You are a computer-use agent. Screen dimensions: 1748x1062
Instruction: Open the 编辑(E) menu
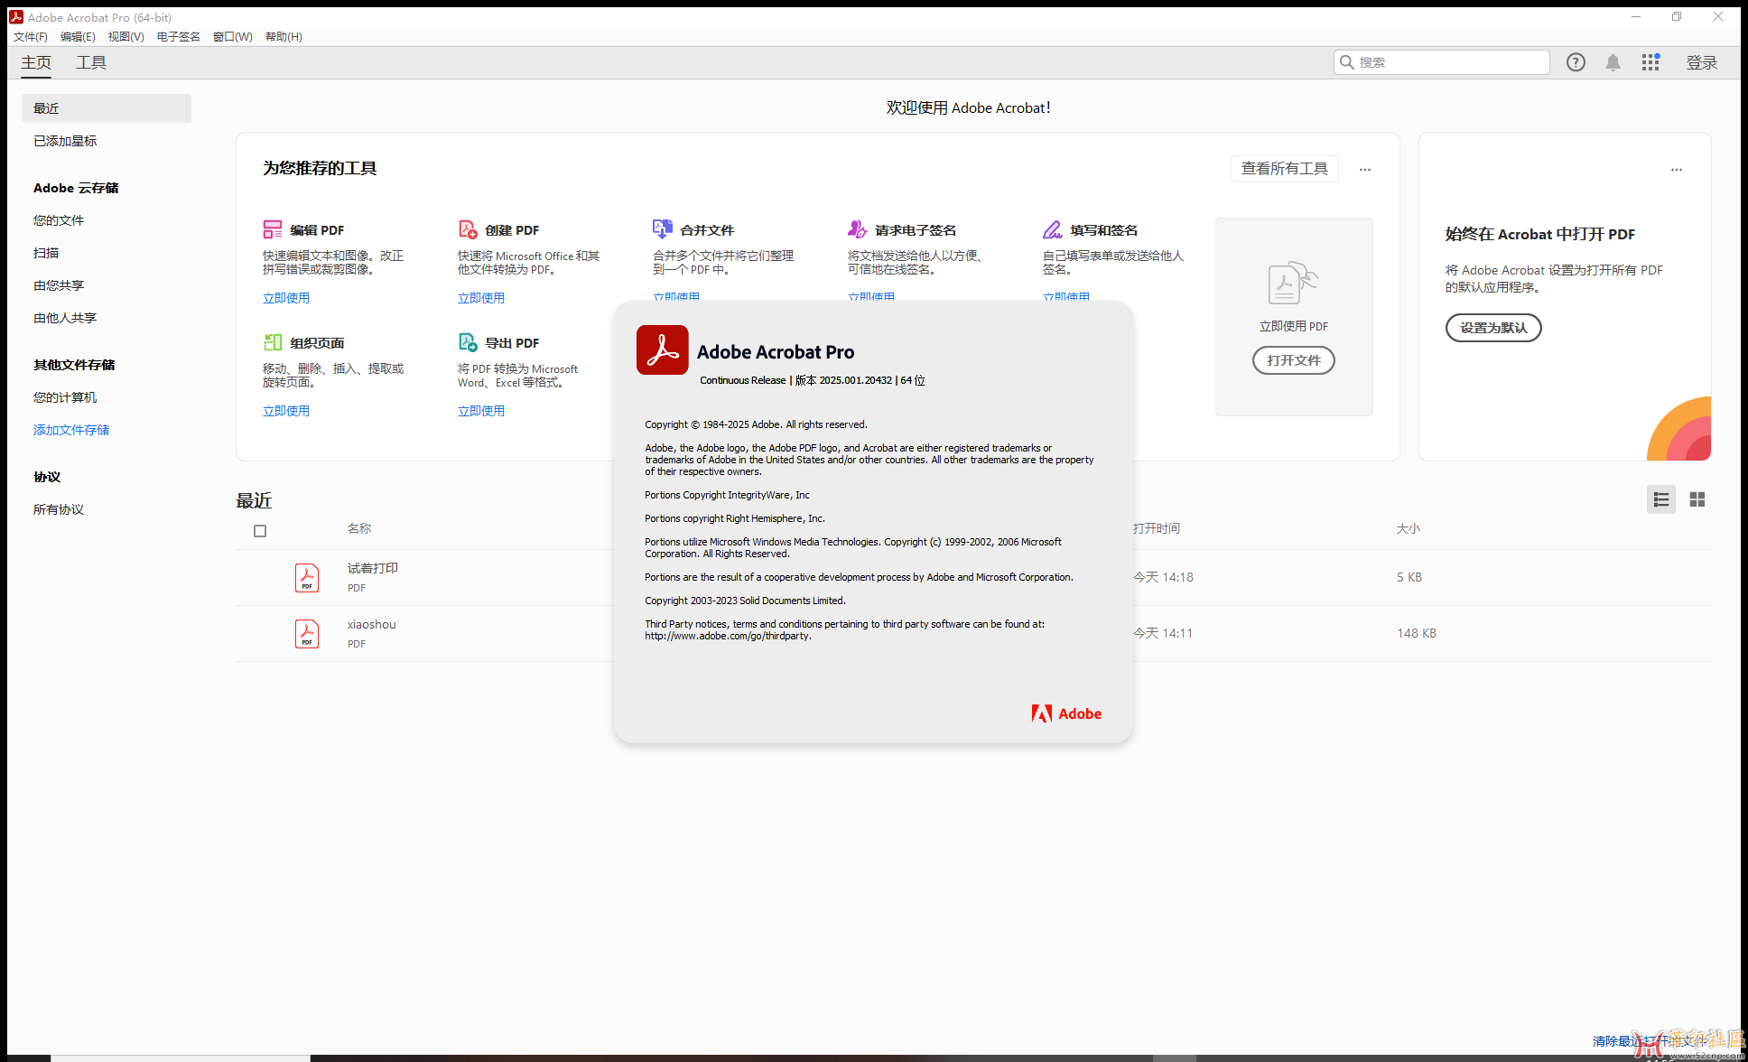(x=78, y=37)
